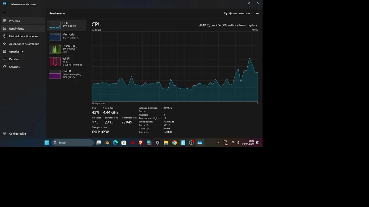Viewport: 369px width, 207px height.
Task: Go to Procesos page
Action: [x=23, y=21]
